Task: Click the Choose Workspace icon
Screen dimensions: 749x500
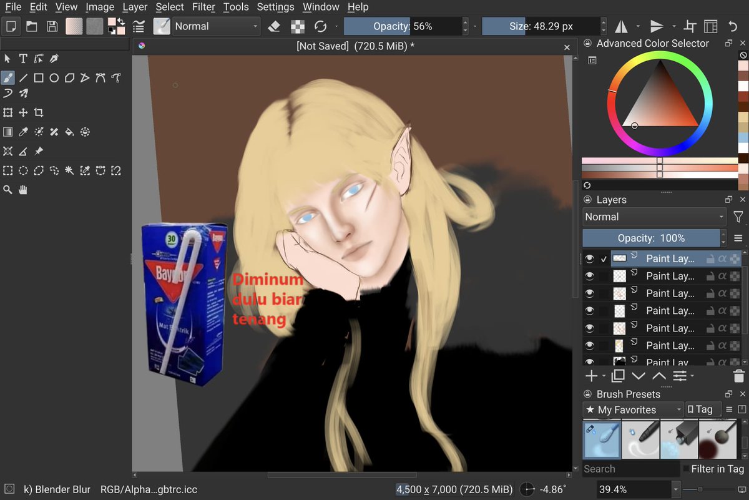Action: click(710, 26)
